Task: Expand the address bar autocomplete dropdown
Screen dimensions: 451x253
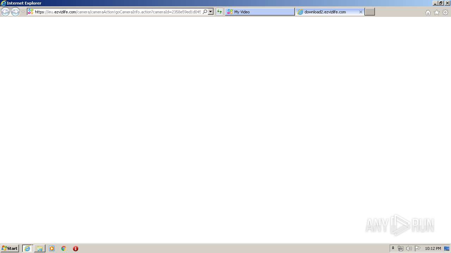Action: (x=211, y=12)
